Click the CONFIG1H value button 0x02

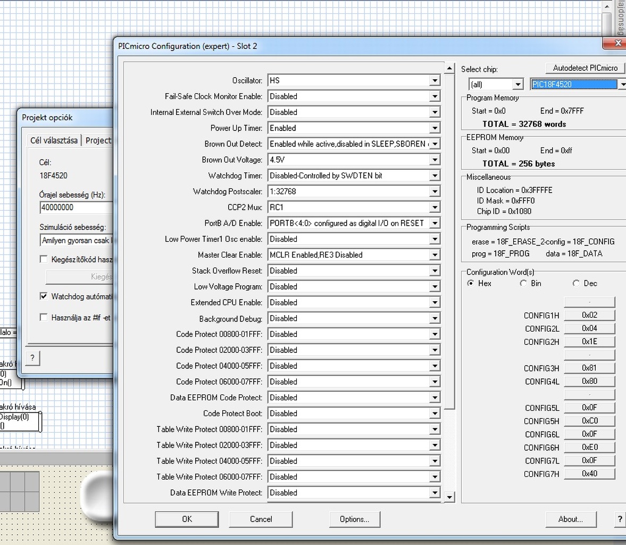589,315
